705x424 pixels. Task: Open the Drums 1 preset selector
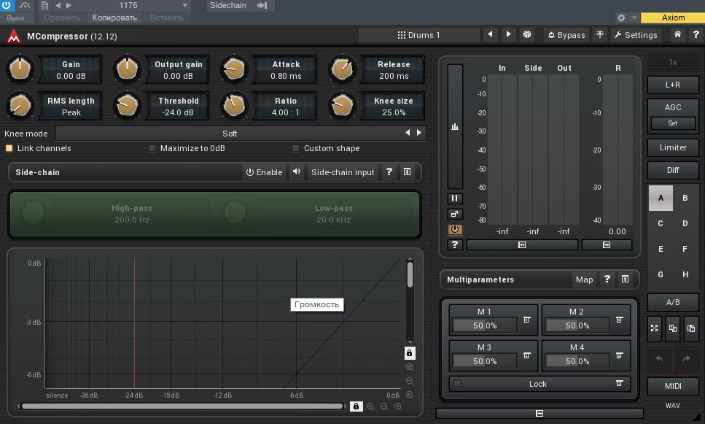click(x=419, y=35)
